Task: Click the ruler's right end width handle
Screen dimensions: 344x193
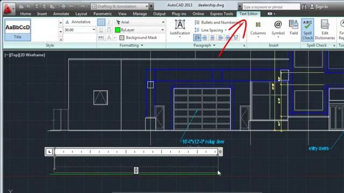Action: [x=220, y=152]
